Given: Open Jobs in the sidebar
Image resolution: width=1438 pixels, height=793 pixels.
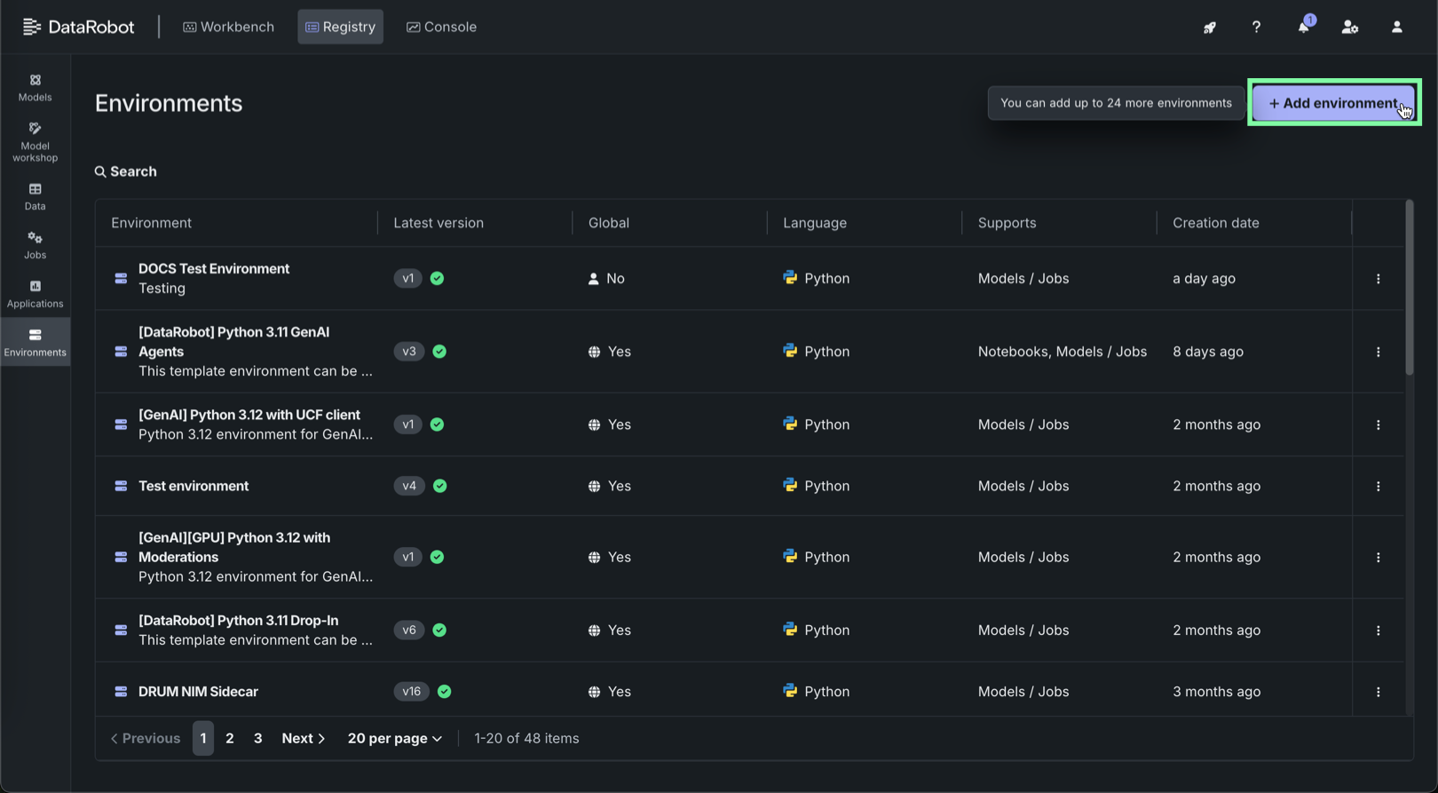Looking at the screenshot, I should 35,245.
